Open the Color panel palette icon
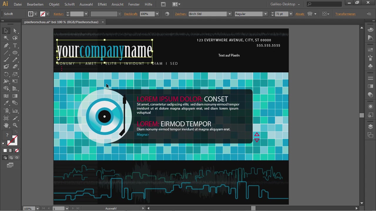Viewport: 376px width, 211px height. click(370, 30)
